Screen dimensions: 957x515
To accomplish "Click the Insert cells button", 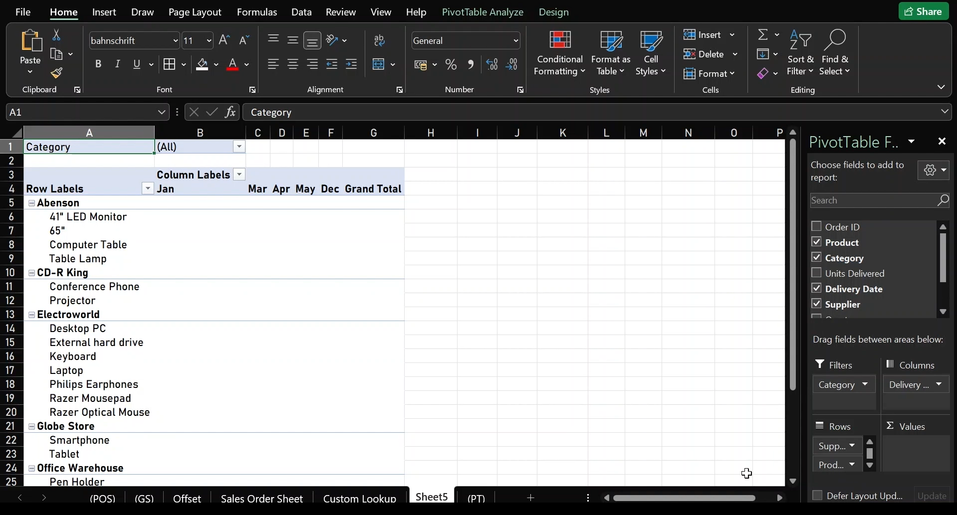I will (703, 35).
